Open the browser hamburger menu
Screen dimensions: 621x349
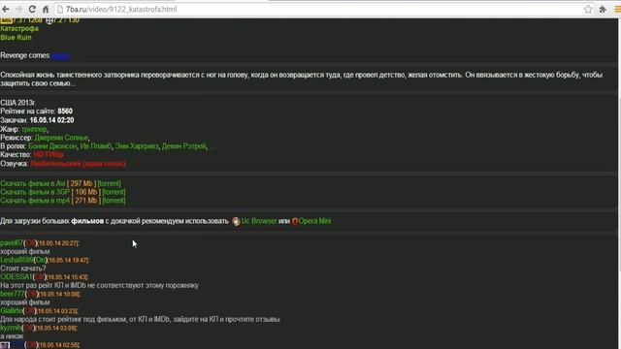pyautogui.click(x=617, y=9)
